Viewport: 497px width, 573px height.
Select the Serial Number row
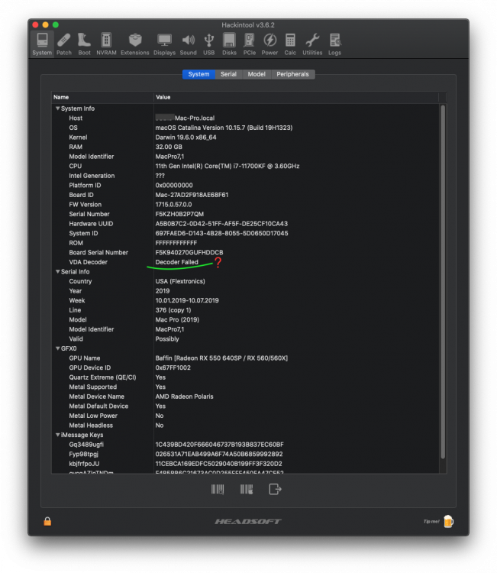(245, 214)
